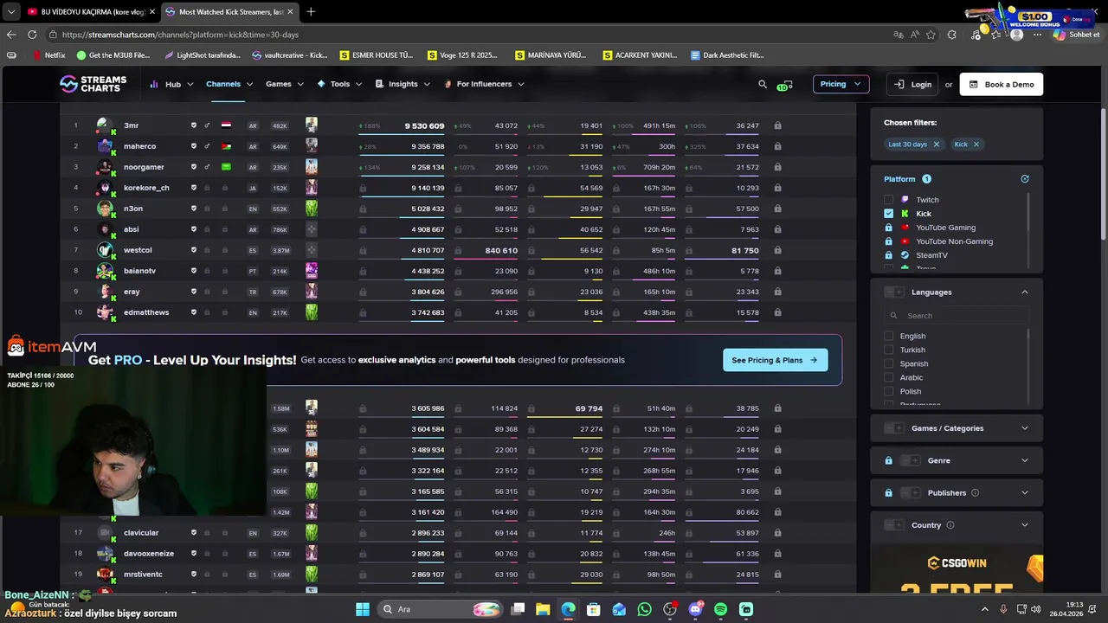This screenshot has width=1108, height=623.
Task: Remove the Last 30 days filter chip
Action: pos(936,145)
